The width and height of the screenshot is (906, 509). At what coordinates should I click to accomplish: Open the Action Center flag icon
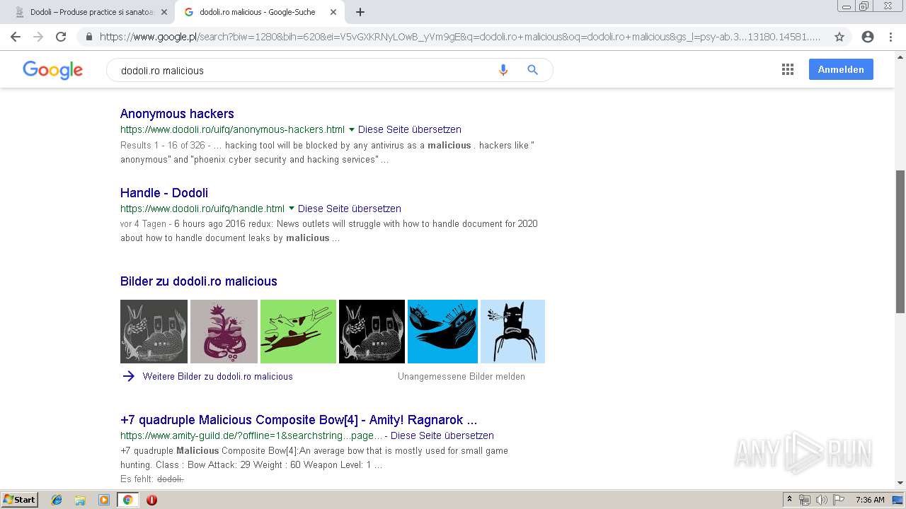point(839,500)
